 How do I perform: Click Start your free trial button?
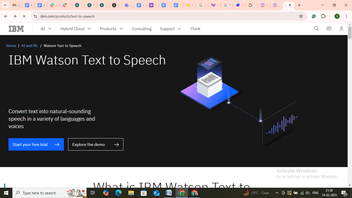click(x=36, y=144)
